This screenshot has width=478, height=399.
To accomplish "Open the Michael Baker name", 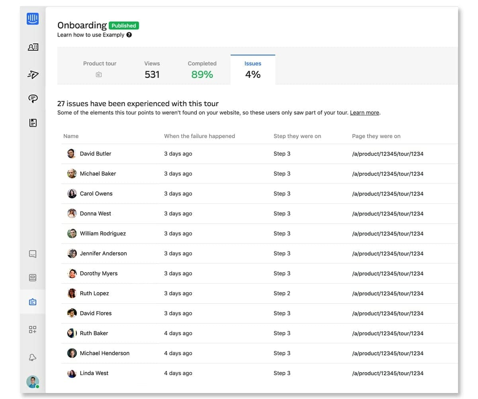I will click(98, 174).
